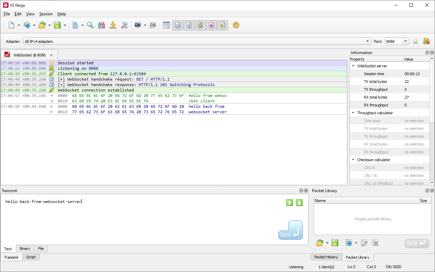Click the Port number field showing 8088
This screenshot has height=272, width=435.
pos(394,41)
